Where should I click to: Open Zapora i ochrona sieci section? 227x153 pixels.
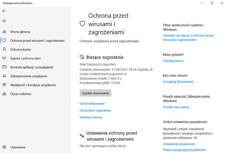tap(25, 59)
